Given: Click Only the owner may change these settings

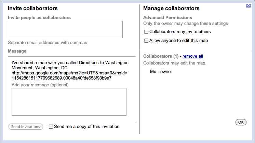Looking at the screenshot, I should 186,24.
